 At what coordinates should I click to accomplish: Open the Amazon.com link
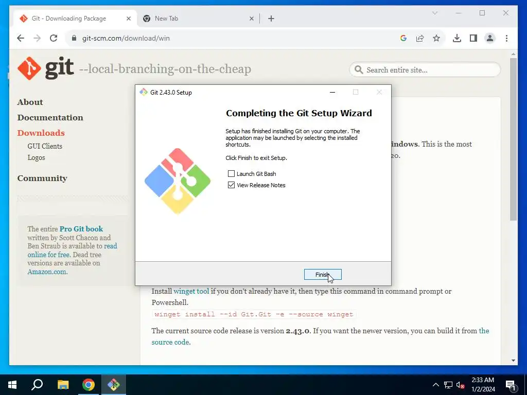click(47, 272)
